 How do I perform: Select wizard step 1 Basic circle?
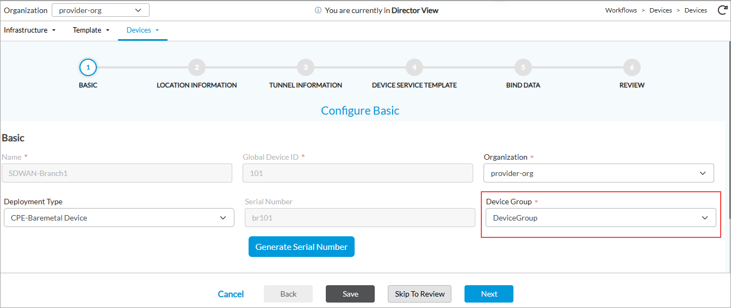coord(88,68)
